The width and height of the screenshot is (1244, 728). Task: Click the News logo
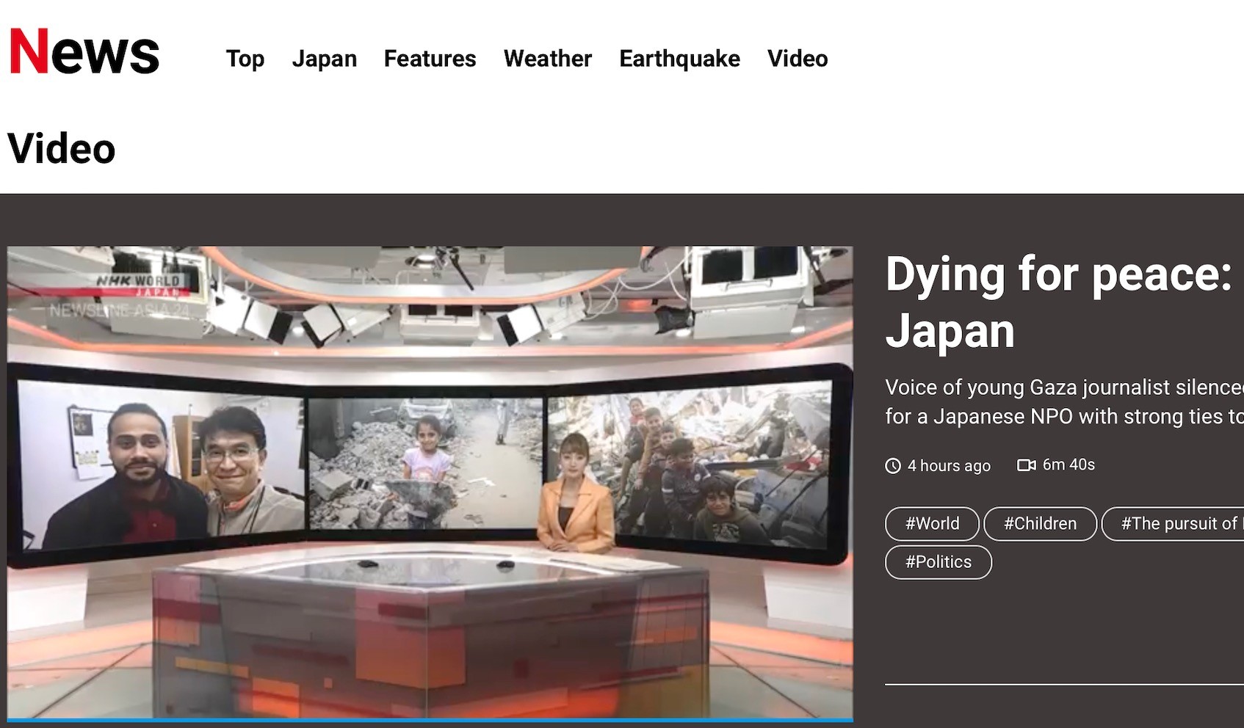[84, 52]
